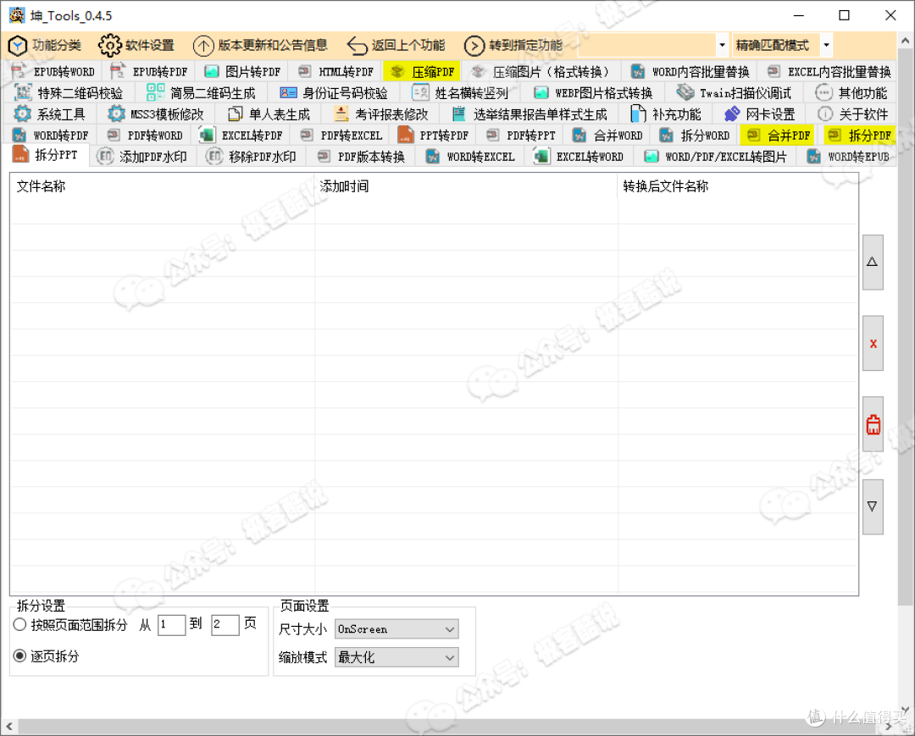
Task: Select EPUB转PDF tool
Action: 149,72
